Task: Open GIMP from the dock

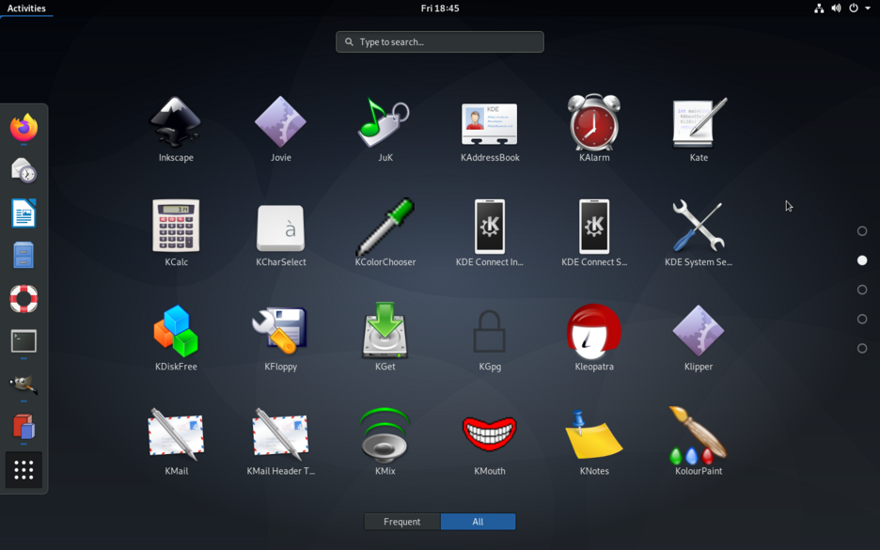Action: [x=24, y=384]
